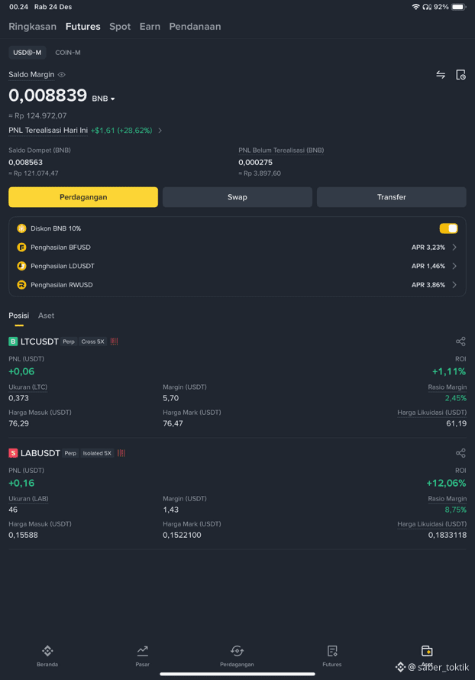Tap LABUSDT Perp tag
This screenshot has height=680, width=475.
point(70,453)
